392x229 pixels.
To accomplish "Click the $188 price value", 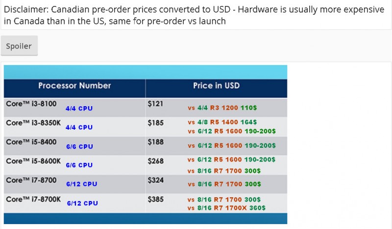I will (155, 142).
